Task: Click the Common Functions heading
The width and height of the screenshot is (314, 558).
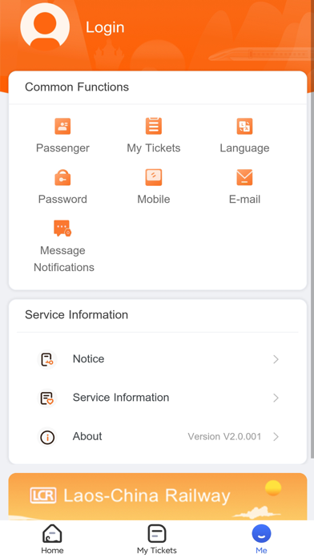Action: pyautogui.click(x=77, y=87)
